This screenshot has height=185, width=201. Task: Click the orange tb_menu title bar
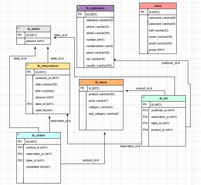(x=101, y=82)
